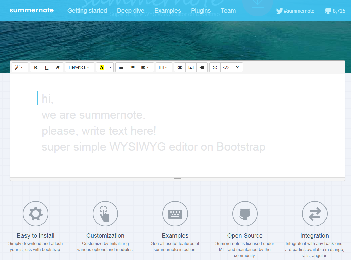The height and width of the screenshot is (260, 351).
Task: Open the Getting started menu item
Action: pyautogui.click(x=87, y=11)
